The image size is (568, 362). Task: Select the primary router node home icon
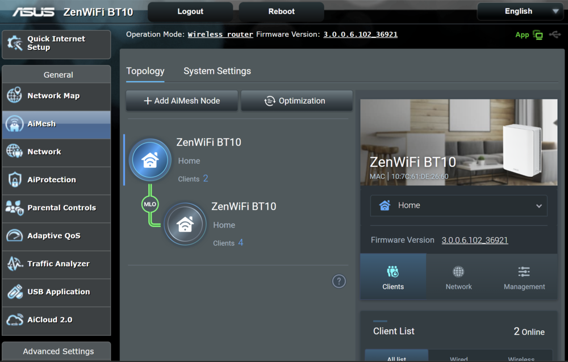coord(150,160)
